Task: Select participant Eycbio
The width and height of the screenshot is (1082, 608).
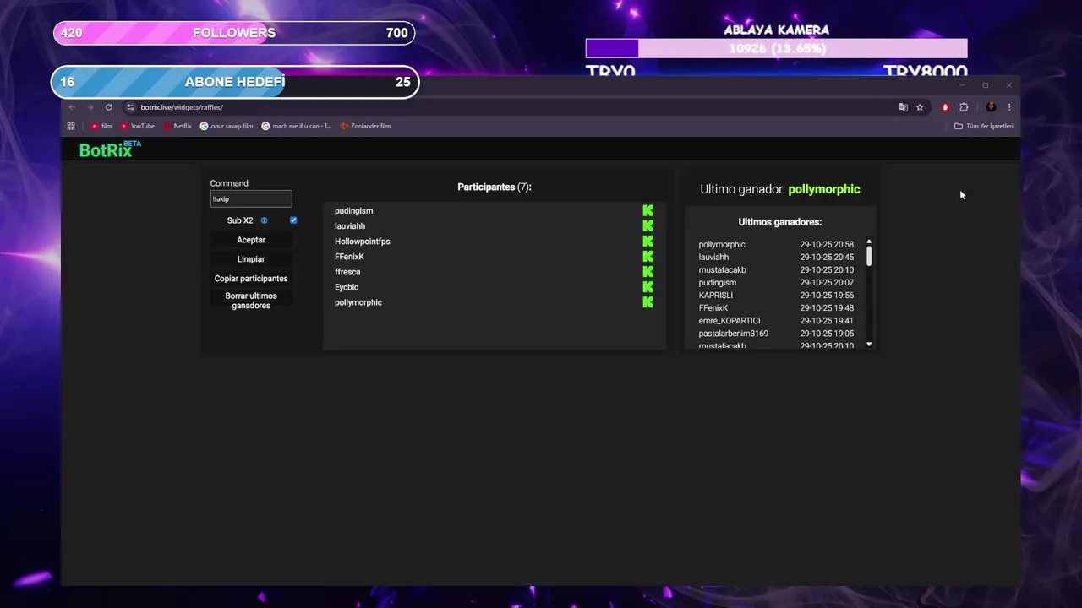Action: pos(347,287)
